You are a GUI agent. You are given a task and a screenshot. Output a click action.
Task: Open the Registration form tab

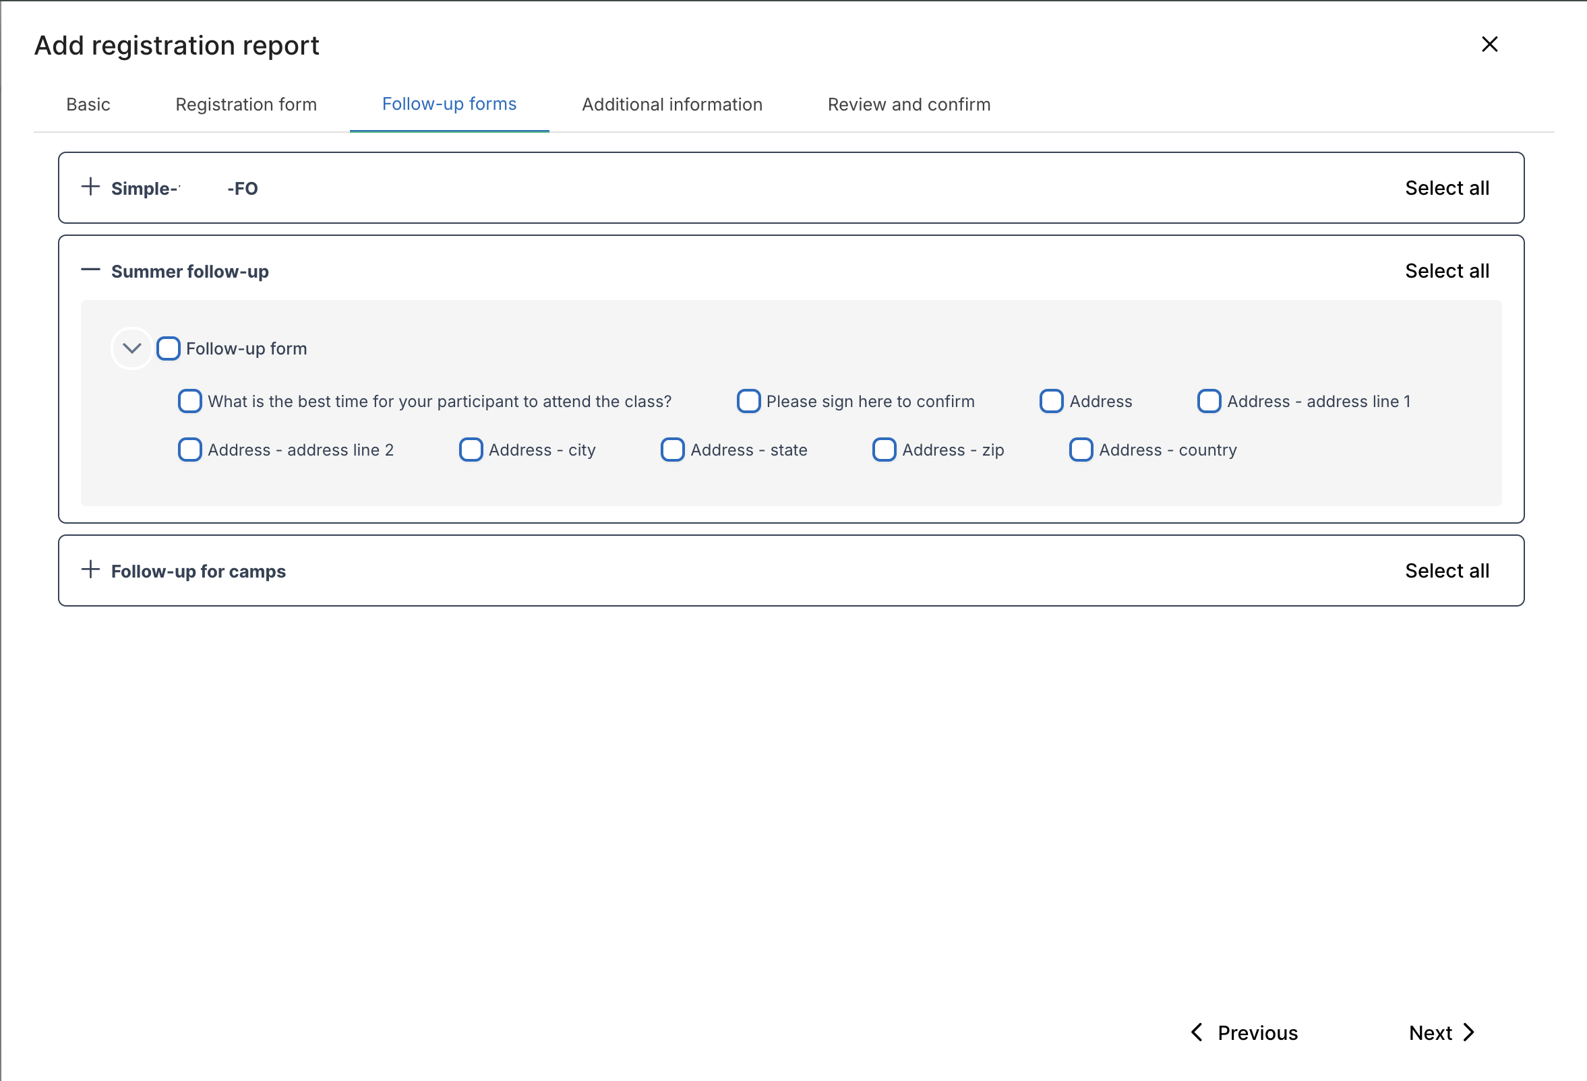246,104
